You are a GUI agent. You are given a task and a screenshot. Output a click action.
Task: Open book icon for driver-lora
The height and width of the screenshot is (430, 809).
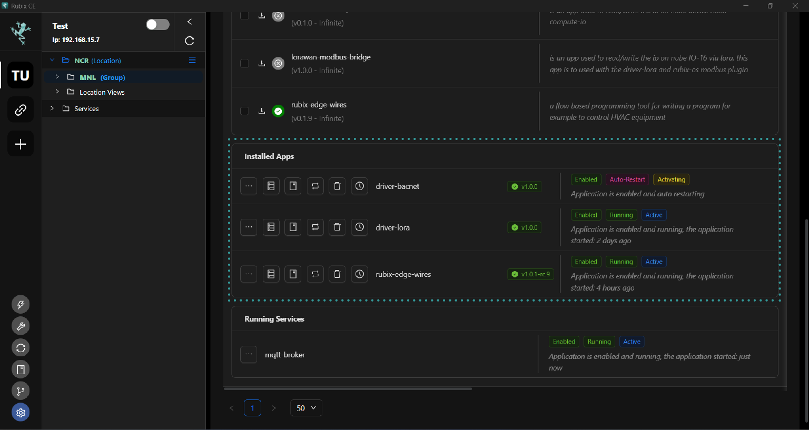(x=293, y=227)
